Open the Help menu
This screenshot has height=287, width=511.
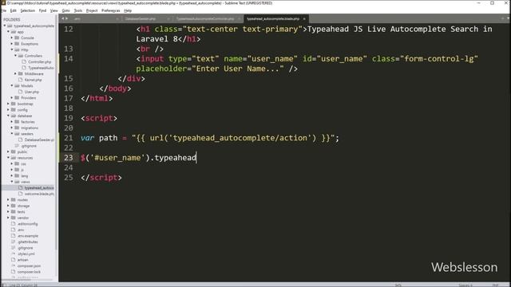[128, 10]
